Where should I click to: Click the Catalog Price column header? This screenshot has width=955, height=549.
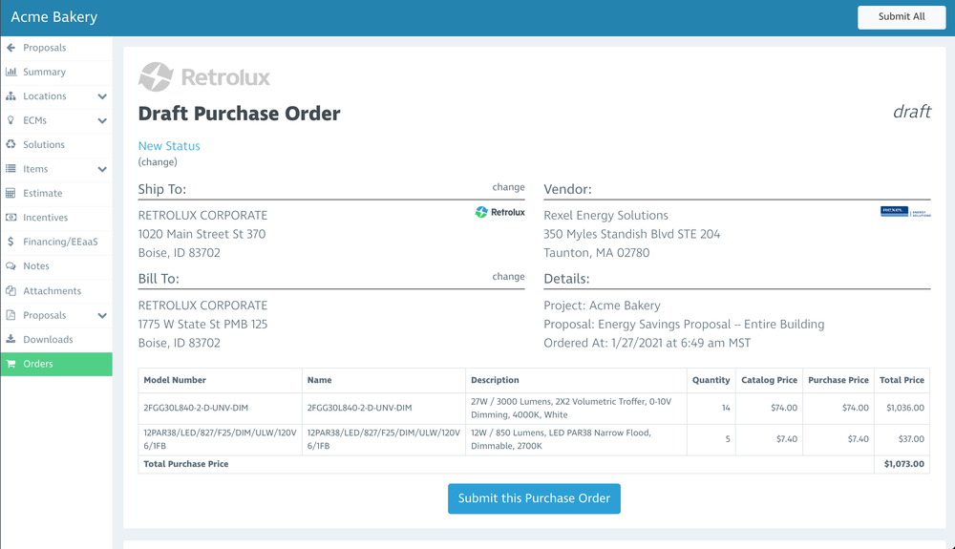(769, 380)
